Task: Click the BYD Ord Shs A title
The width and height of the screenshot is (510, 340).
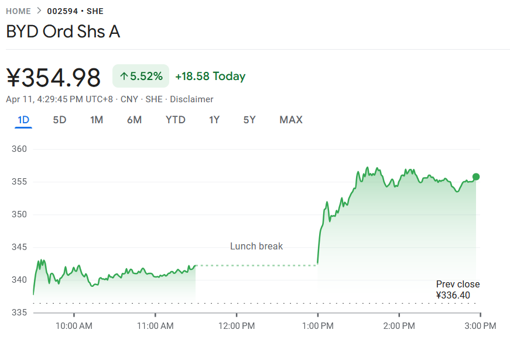Action: 63,32
